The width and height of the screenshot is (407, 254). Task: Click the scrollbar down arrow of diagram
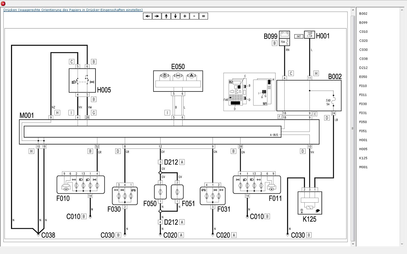353,244
